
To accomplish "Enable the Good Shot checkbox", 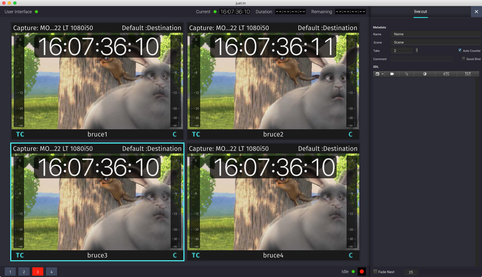I will pos(464,58).
